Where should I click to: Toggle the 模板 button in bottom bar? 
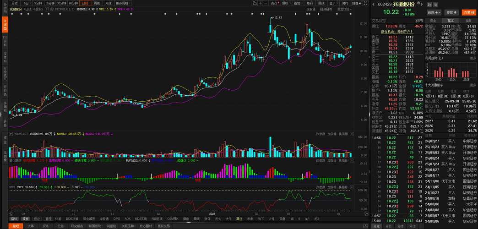26,219
